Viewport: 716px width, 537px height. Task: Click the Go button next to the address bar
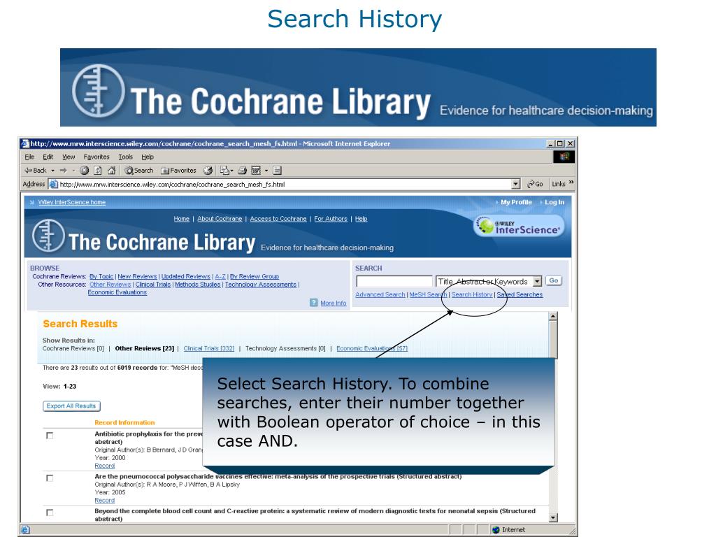pos(535,184)
